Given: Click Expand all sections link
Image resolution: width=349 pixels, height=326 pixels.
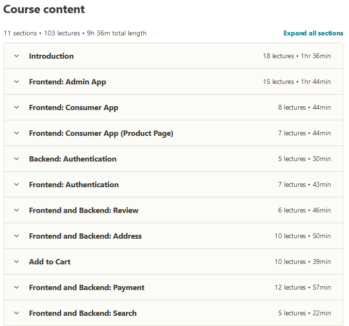Looking at the screenshot, I should 314,33.
